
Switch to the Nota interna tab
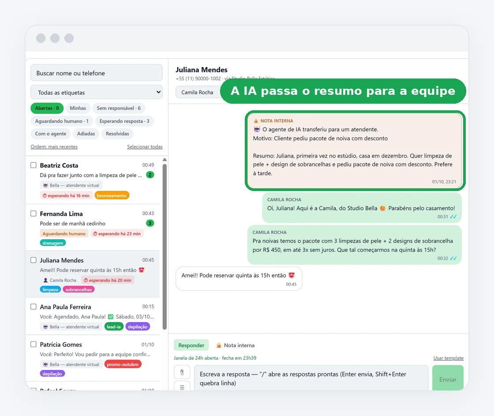pyautogui.click(x=236, y=345)
